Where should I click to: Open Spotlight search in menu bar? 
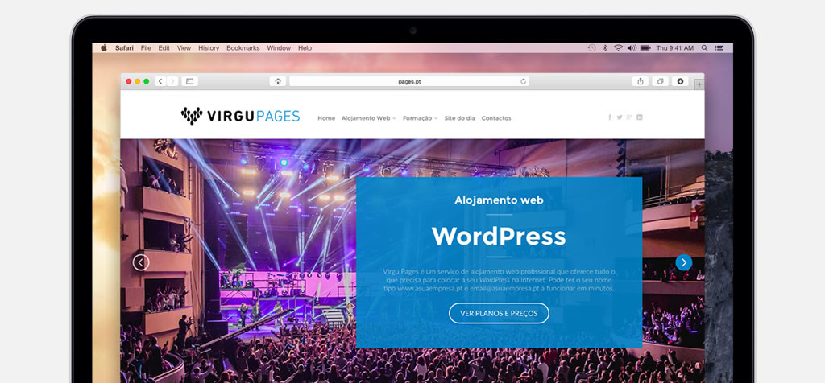click(x=705, y=48)
